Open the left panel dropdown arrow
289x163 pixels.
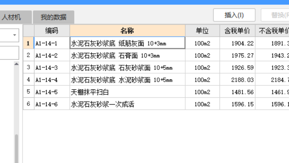point(14,35)
